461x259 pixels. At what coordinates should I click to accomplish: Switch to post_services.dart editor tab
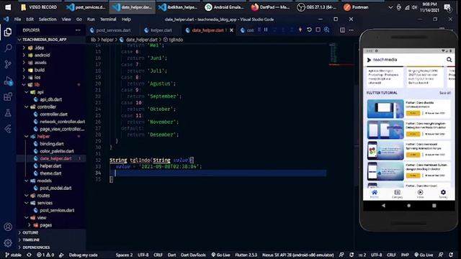[113, 30]
